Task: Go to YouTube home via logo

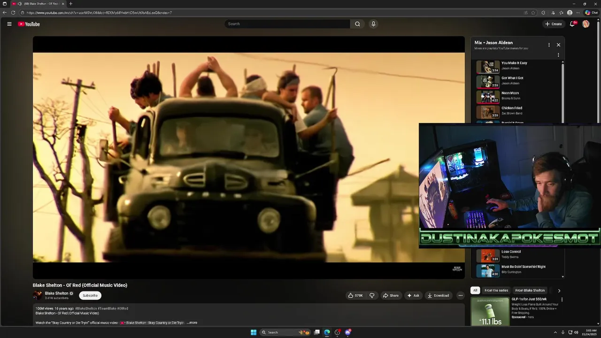Action: coord(29,24)
